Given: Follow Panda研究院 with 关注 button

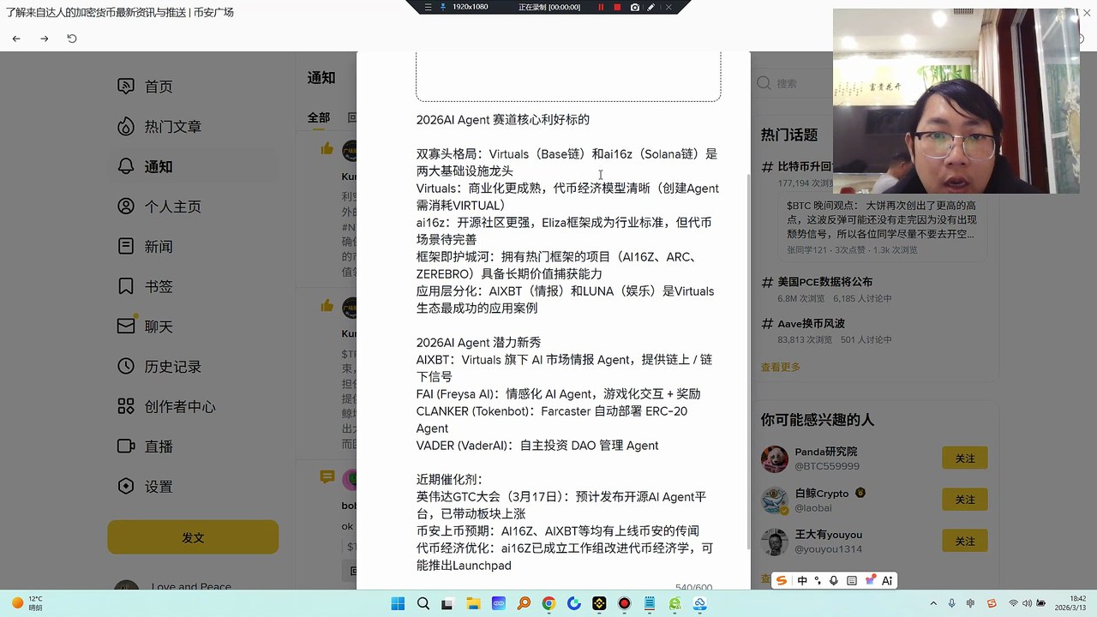Looking at the screenshot, I should click(964, 458).
